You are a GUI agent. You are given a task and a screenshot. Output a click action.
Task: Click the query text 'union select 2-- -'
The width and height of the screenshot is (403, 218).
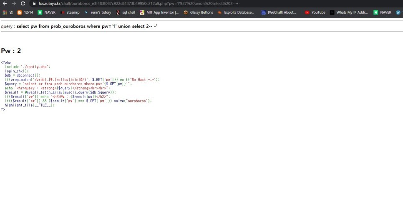[138, 26]
